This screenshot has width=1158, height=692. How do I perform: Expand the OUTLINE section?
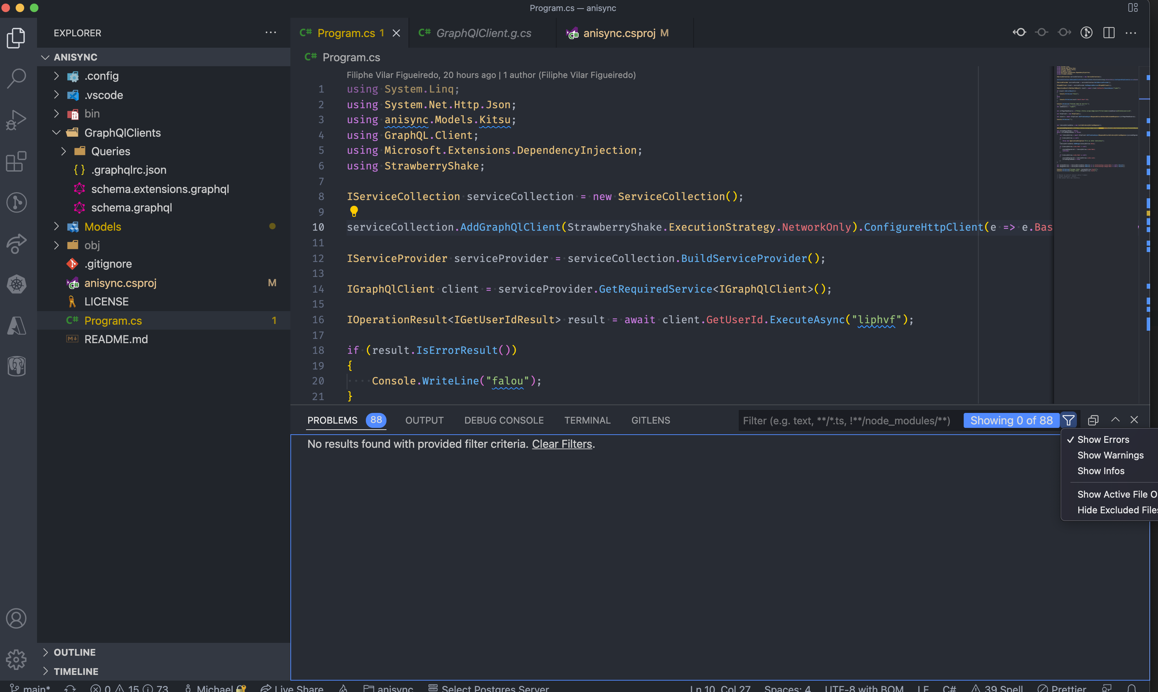(75, 652)
